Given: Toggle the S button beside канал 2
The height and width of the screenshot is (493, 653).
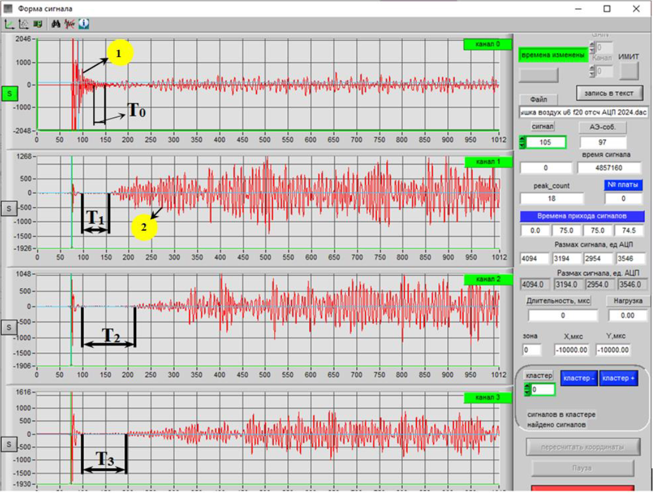Looking at the screenshot, I should pyautogui.click(x=9, y=327).
